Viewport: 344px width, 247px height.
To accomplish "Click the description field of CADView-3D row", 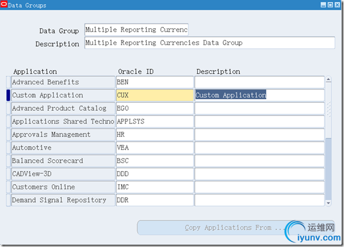I will (260, 174).
